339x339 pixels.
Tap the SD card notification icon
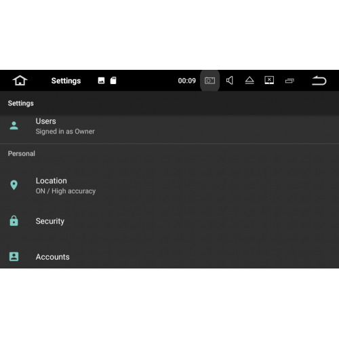(x=113, y=81)
